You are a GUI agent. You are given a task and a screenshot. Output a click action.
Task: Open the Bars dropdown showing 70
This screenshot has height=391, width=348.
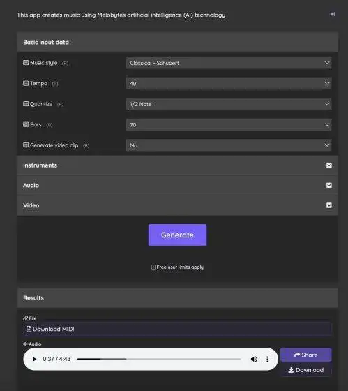pos(229,125)
